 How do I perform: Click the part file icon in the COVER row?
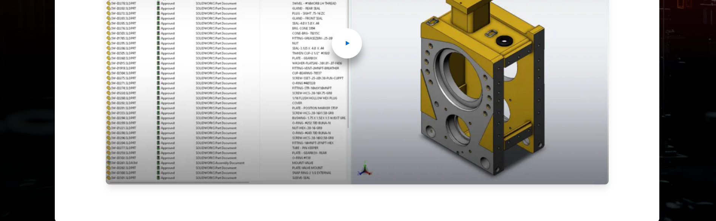pyautogui.click(x=109, y=103)
